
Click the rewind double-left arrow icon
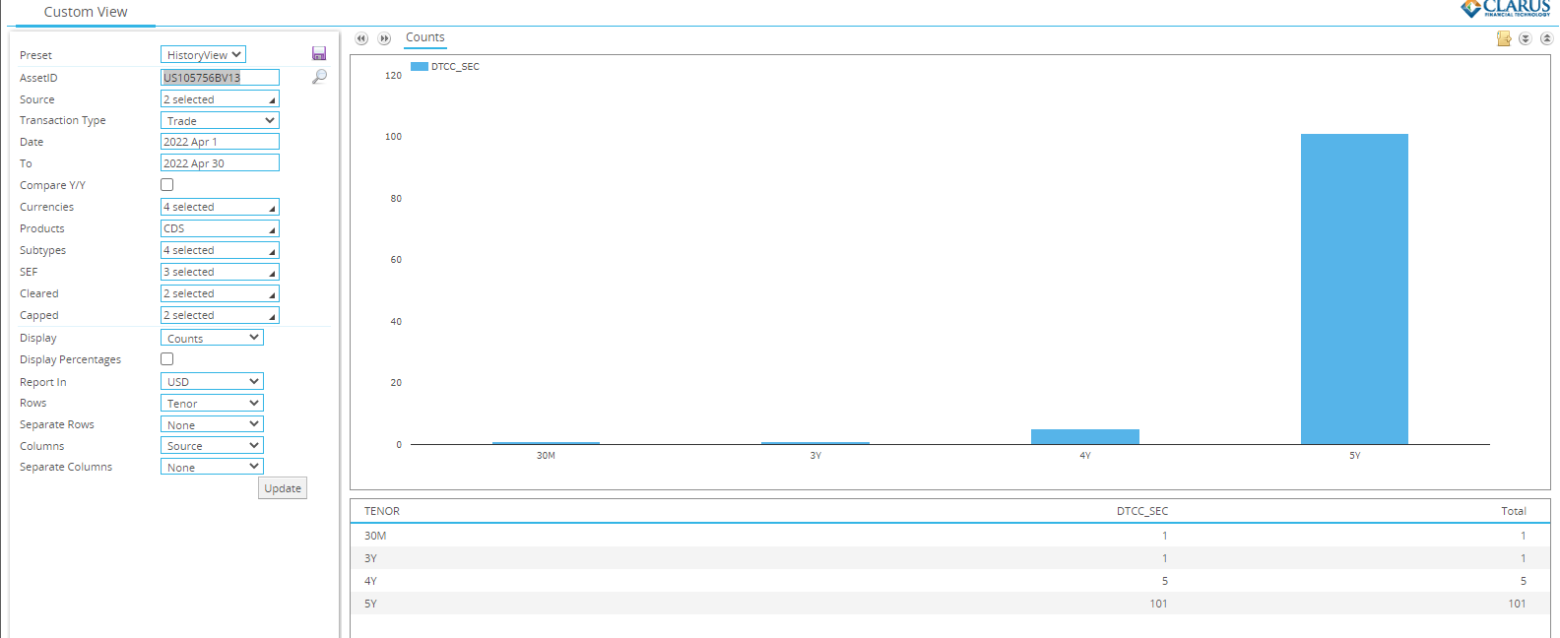click(x=361, y=38)
